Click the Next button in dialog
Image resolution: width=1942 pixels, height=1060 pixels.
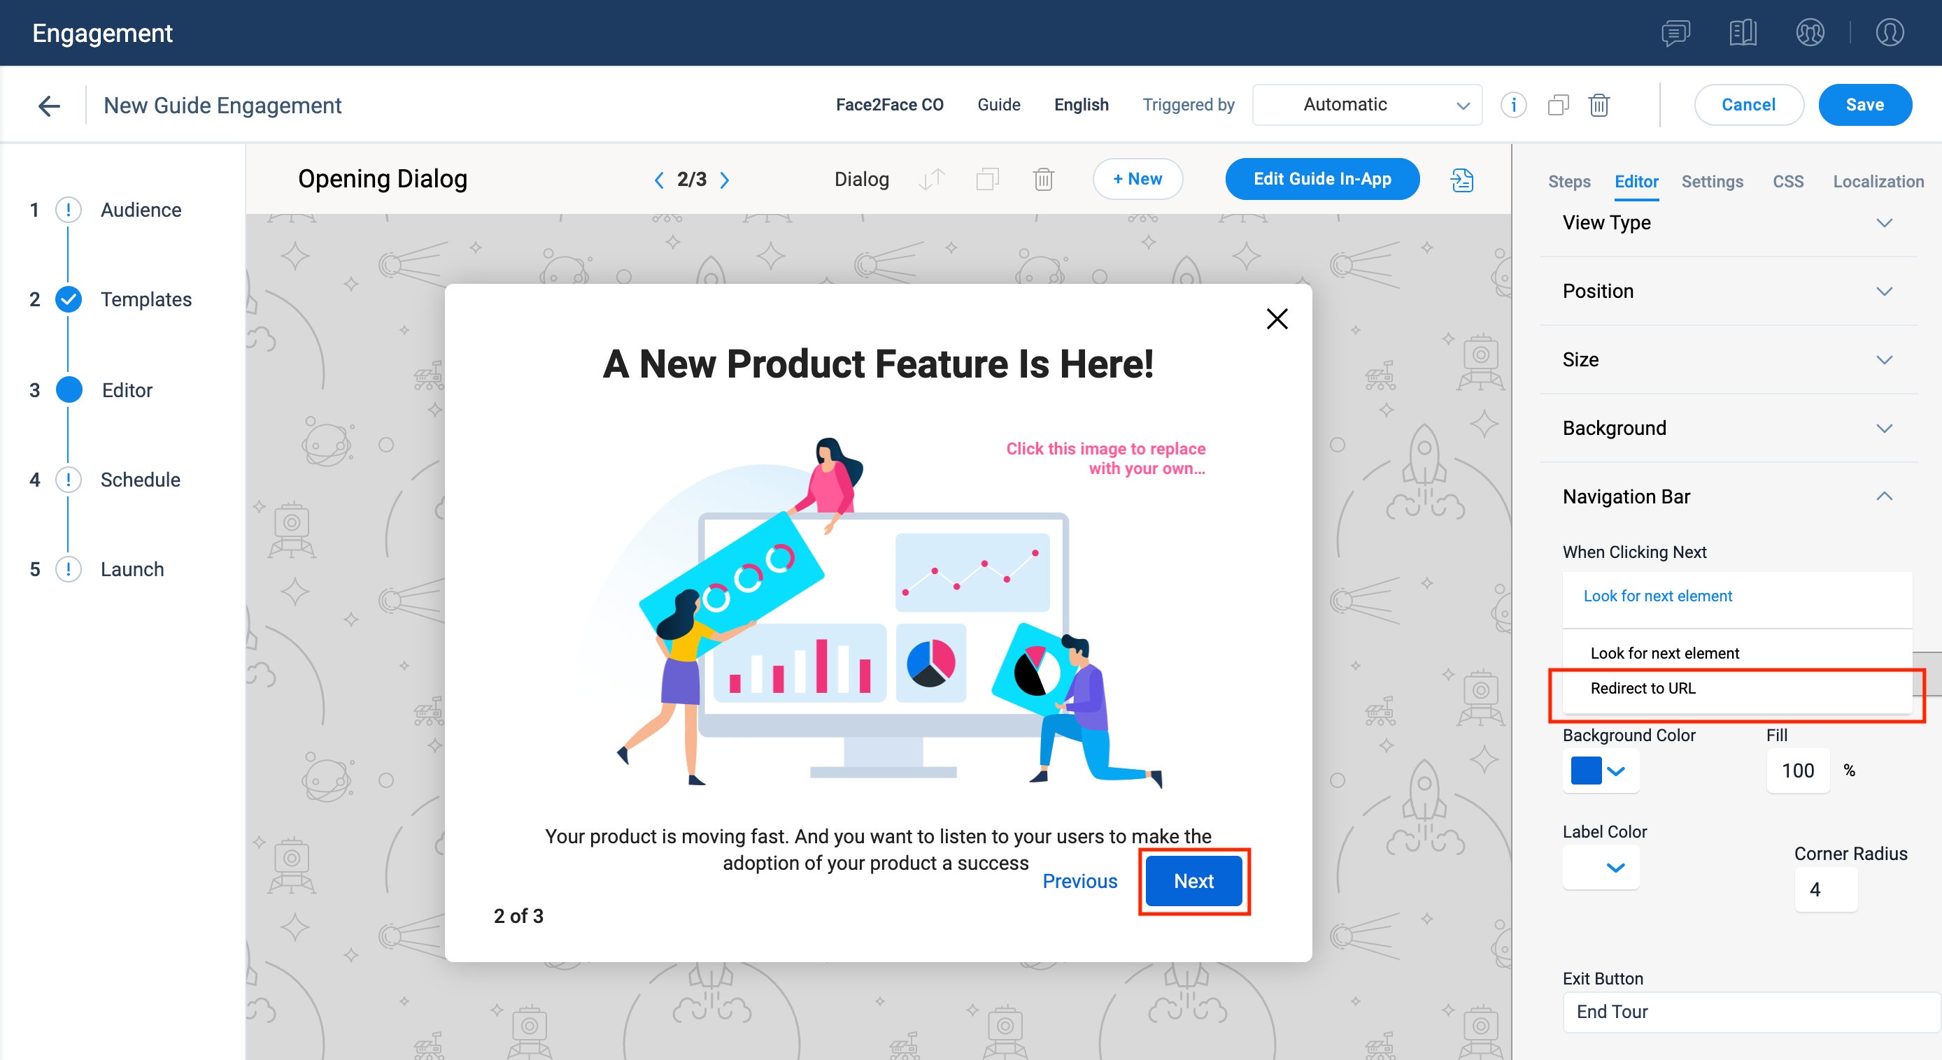click(1193, 881)
